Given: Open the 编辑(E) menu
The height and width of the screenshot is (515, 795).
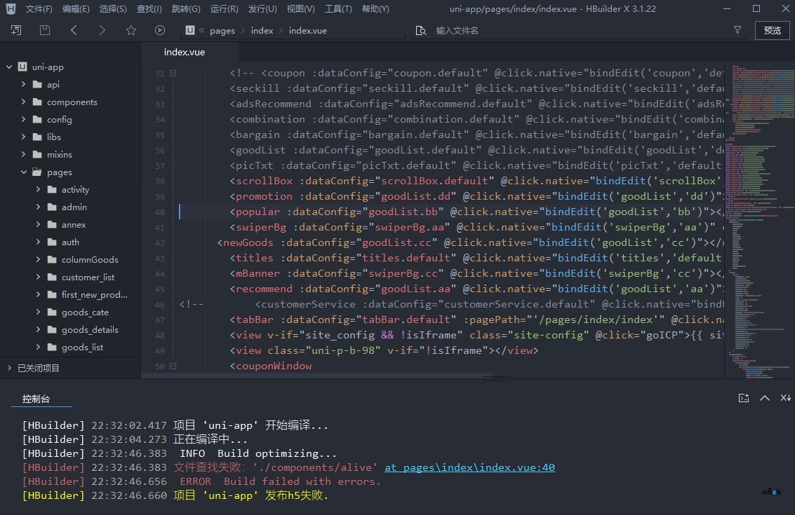Looking at the screenshot, I should (76, 8).
